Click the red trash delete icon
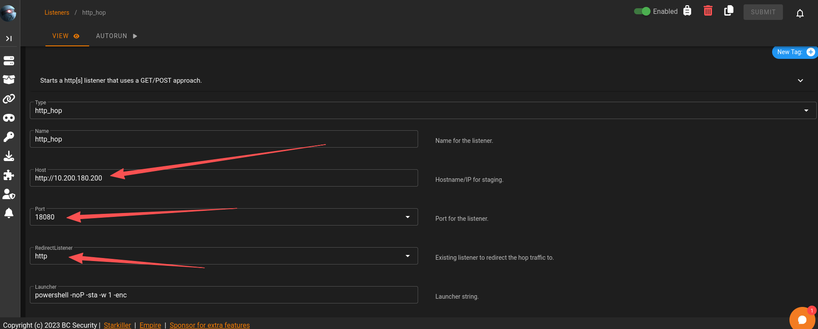This screenshot has height=329, width=818. [708, 11]
